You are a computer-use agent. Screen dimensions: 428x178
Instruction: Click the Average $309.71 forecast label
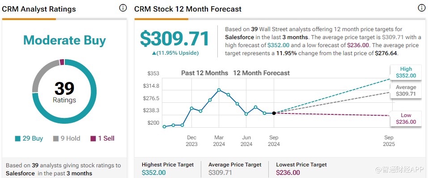[406, 90]
